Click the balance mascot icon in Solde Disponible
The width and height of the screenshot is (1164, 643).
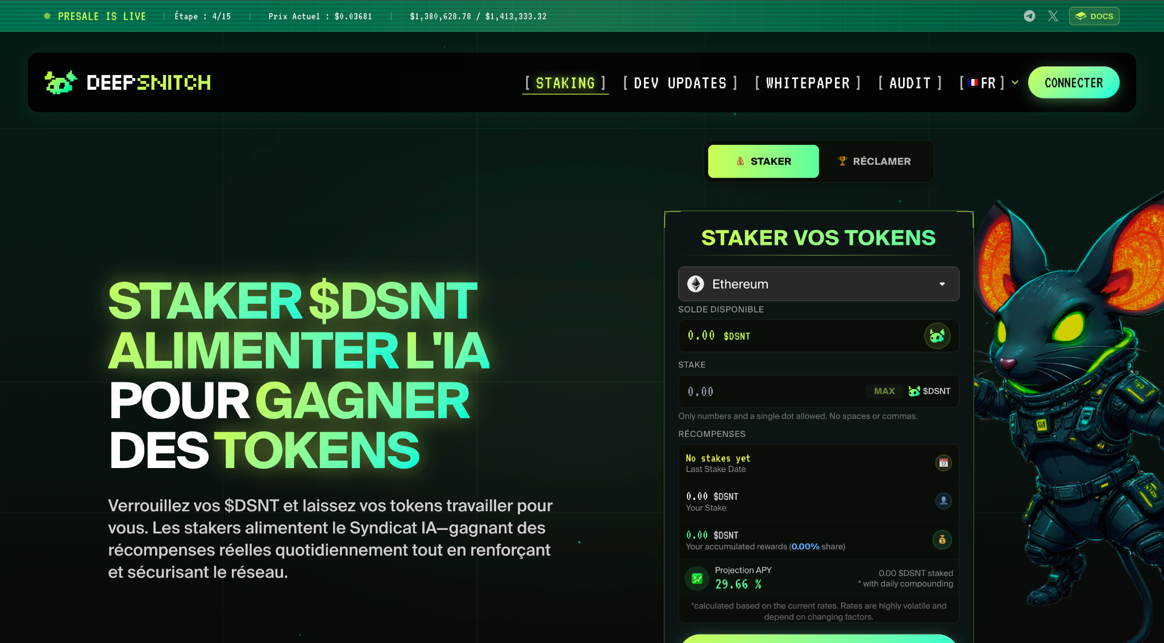937,336
